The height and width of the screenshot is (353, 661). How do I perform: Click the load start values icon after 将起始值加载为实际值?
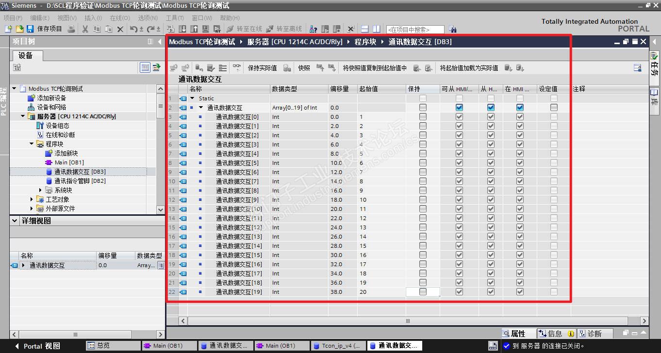coord(508,68)
